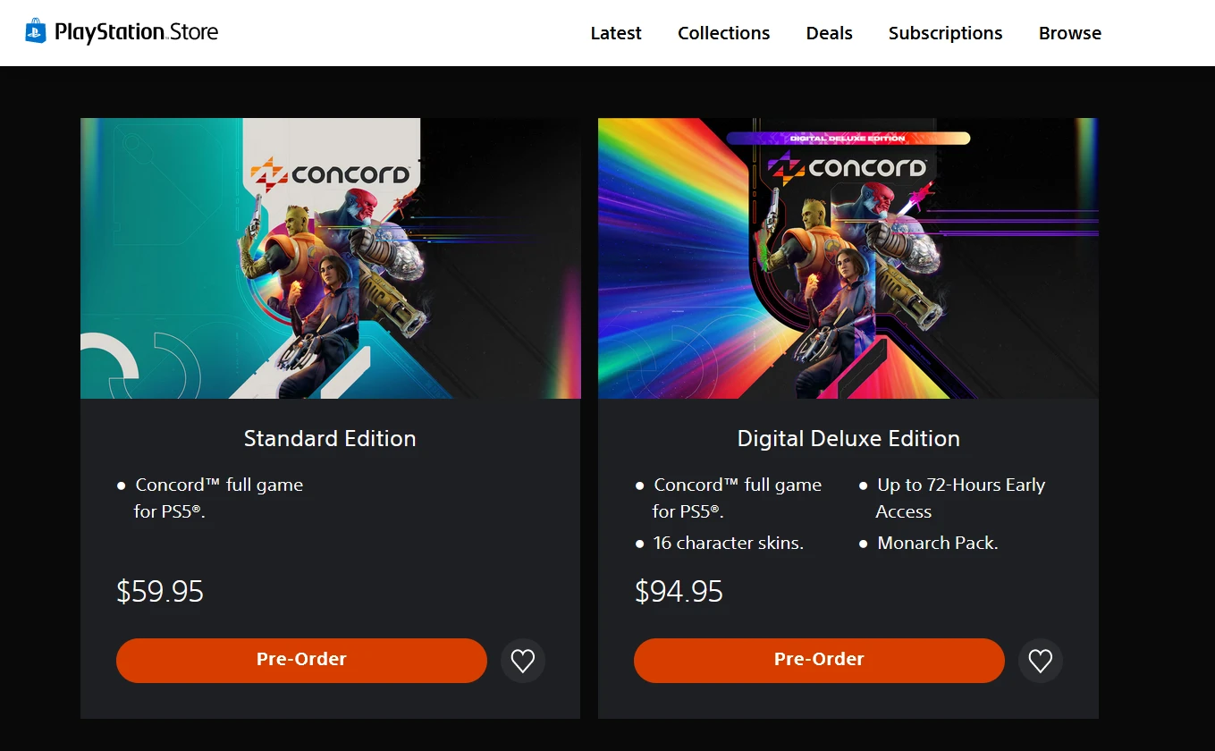Click the Standard Edition heading
Viewport: 1215px width, 751px height.
(x=330, y=438)
